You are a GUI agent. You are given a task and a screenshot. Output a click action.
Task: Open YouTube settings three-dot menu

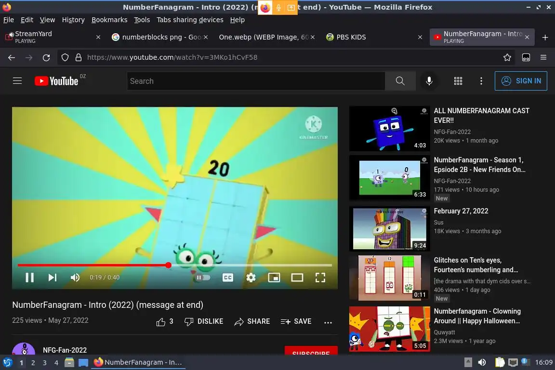[481, 81]
